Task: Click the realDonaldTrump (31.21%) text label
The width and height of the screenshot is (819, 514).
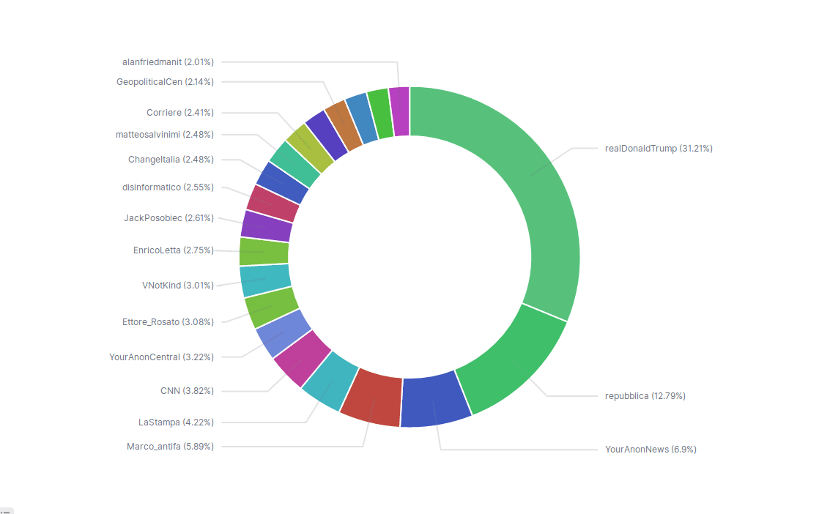Action: tap(659, 148)
